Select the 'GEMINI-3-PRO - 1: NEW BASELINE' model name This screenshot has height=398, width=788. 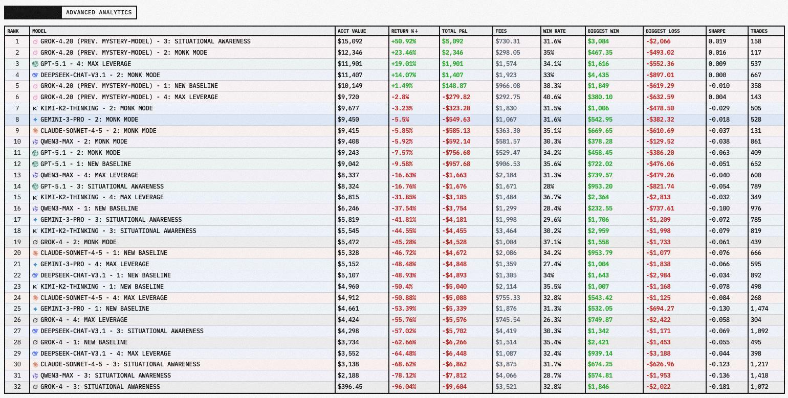[x=95, y=309]
